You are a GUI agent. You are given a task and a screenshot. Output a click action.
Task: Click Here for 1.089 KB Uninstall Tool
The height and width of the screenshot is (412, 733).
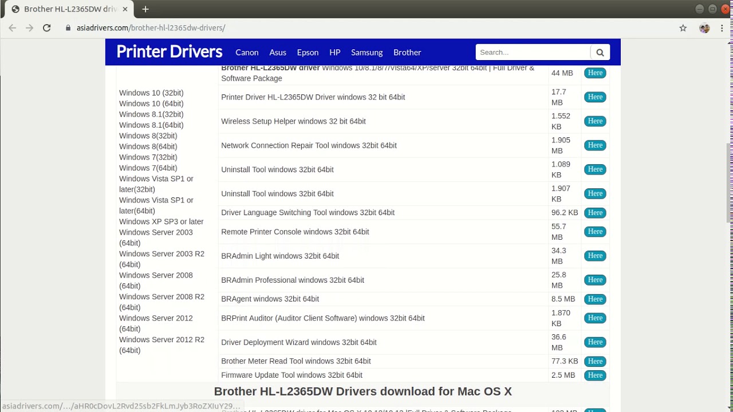click(x=595, y=169)
